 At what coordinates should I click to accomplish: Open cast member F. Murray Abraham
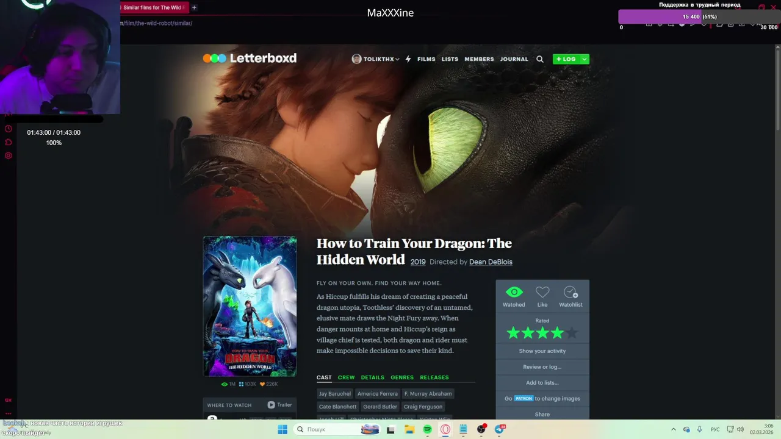[428, 394]
